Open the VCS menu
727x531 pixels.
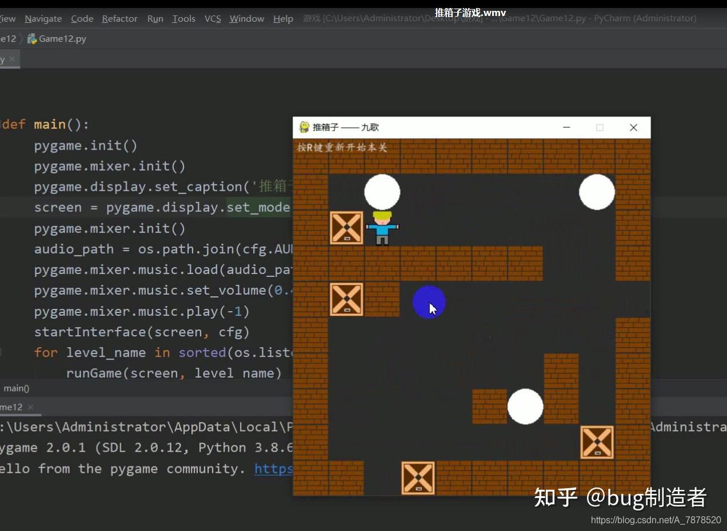click(x=212, y=18)
